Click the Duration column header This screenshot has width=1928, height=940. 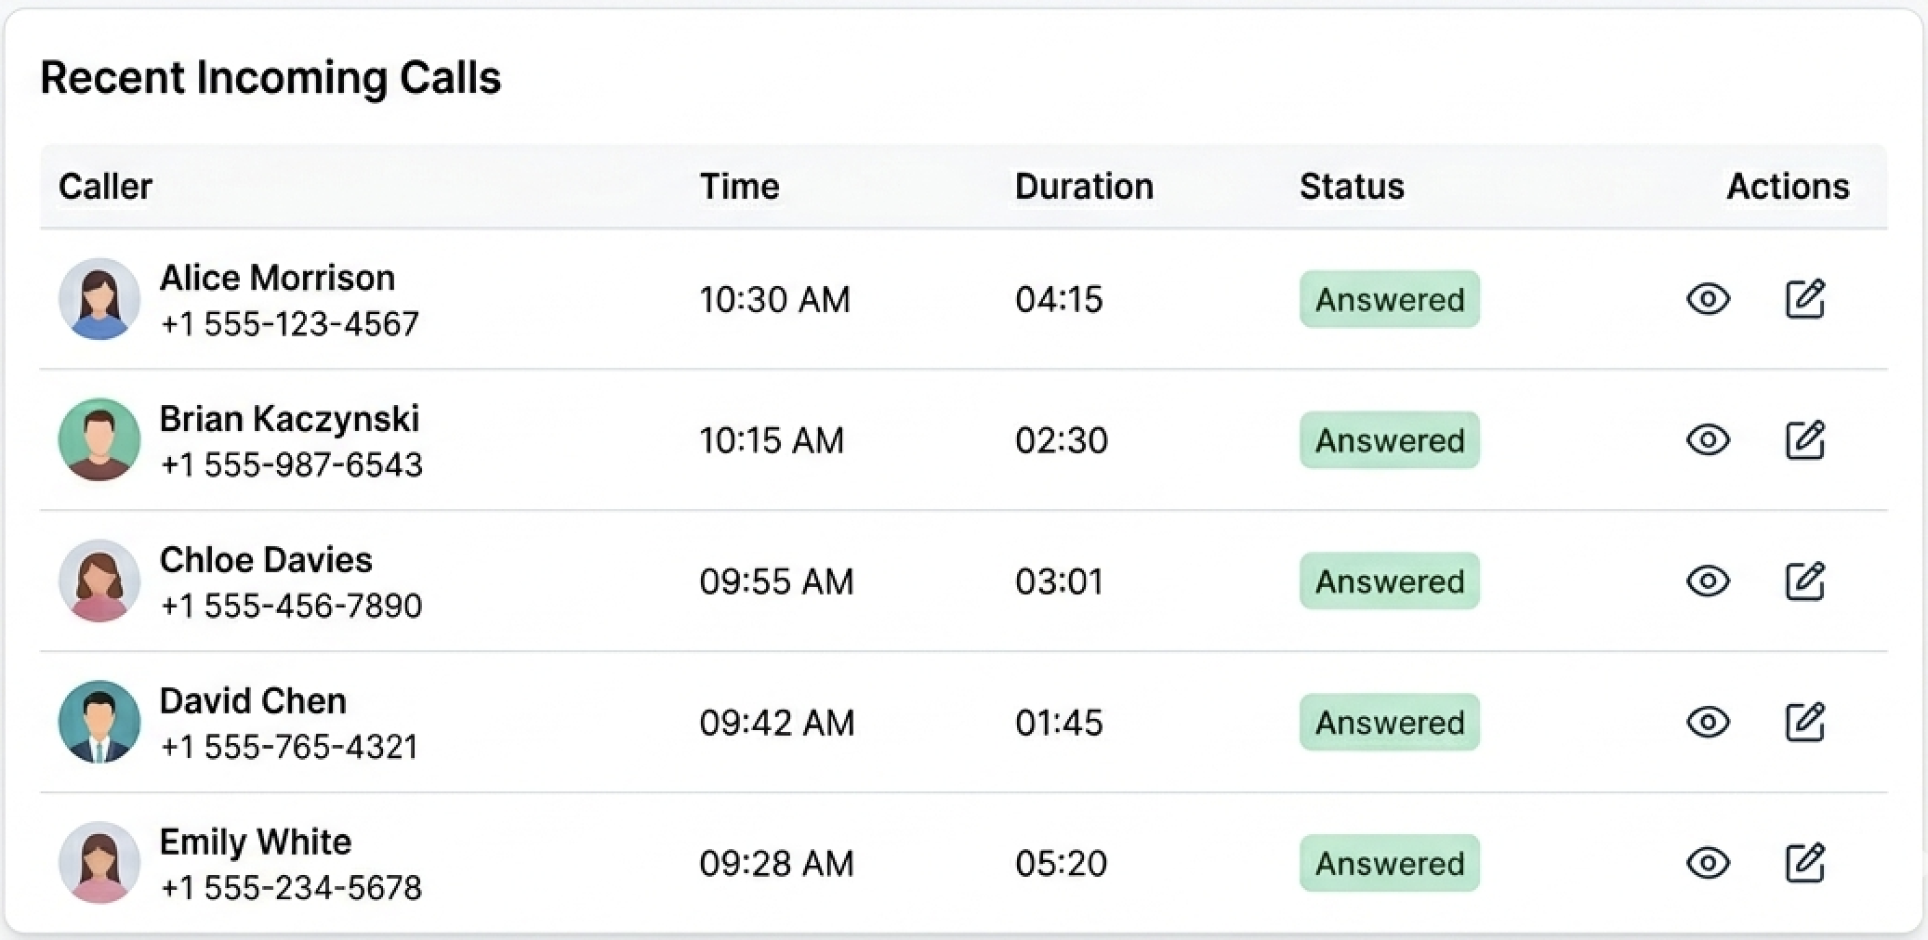tap(1084, 186)
